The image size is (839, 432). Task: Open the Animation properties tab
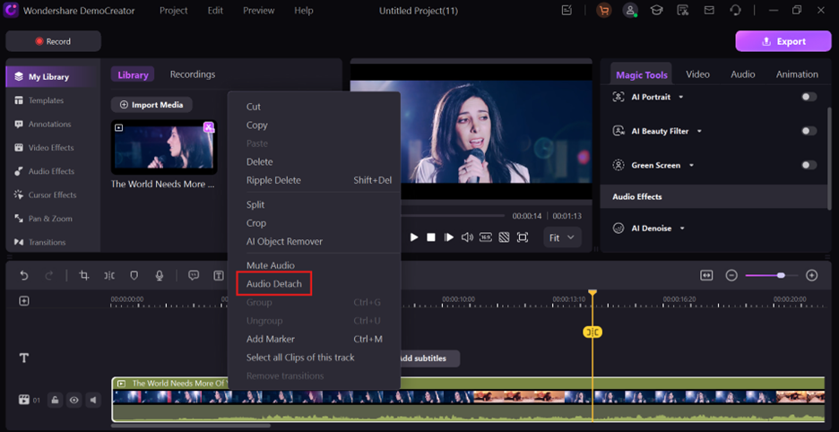[797, 74]
